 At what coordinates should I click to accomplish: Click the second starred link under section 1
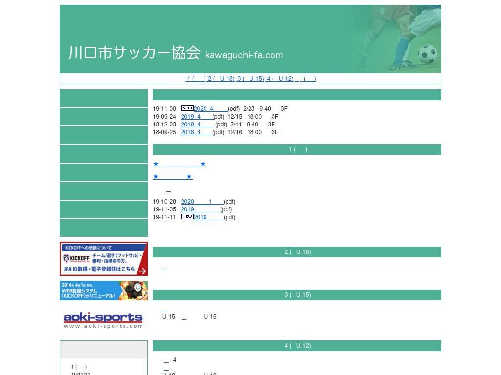[x=173, y=177]
